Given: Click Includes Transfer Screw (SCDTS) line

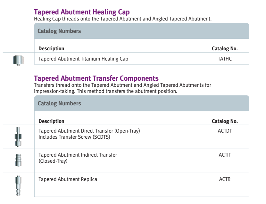Looking at the screenshot, I should click(74, 137).
